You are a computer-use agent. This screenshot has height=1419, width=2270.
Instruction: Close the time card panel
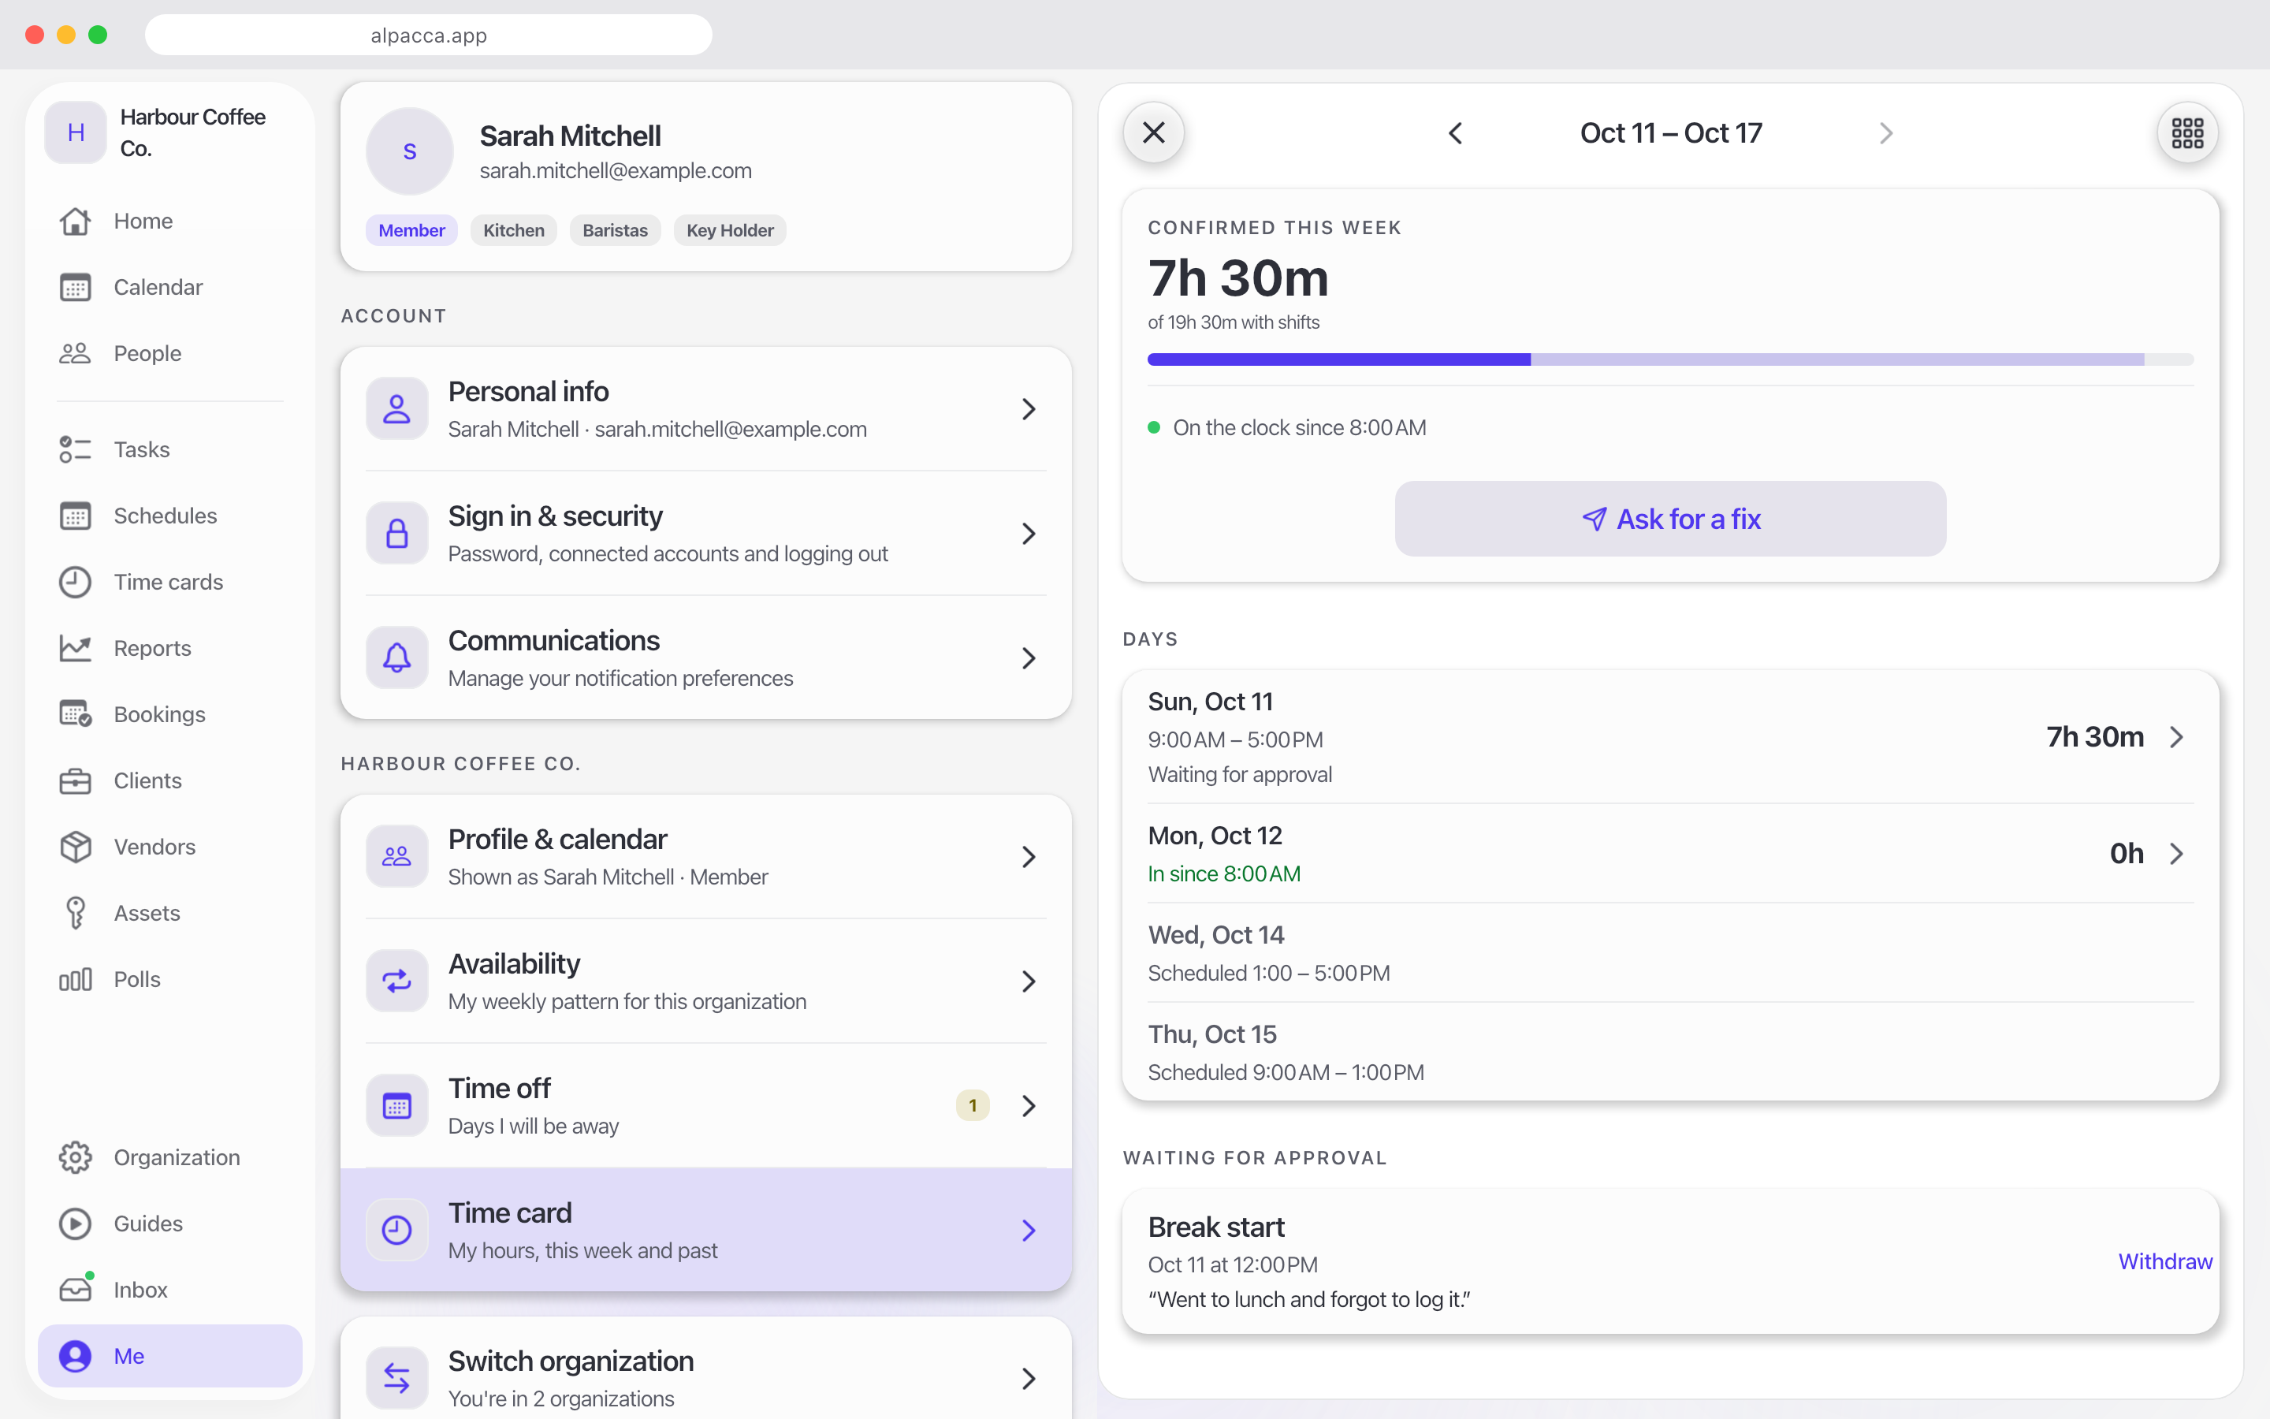[x=1154, y=132]
